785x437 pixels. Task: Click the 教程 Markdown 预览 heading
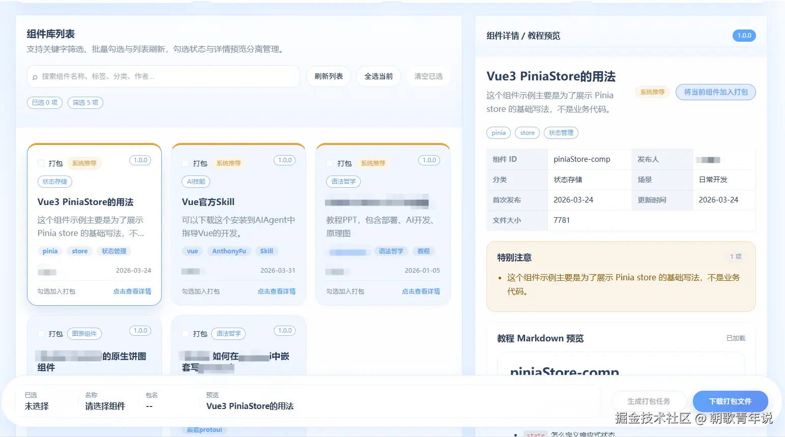point(540,338)
